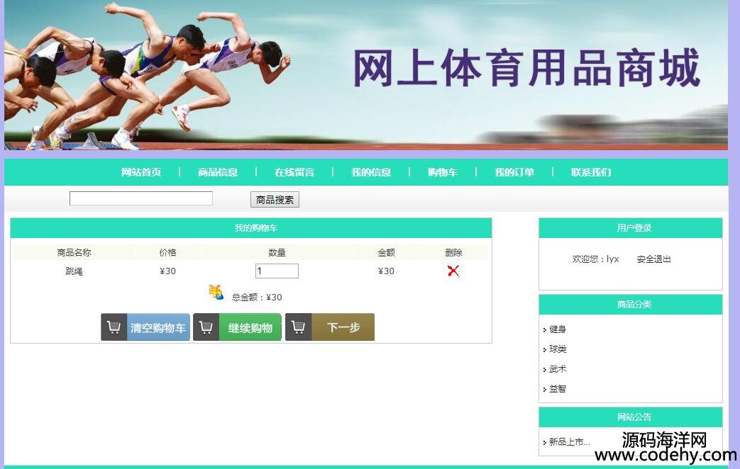Click the 价格 column header
740x469 pixels.
[167, 253]
